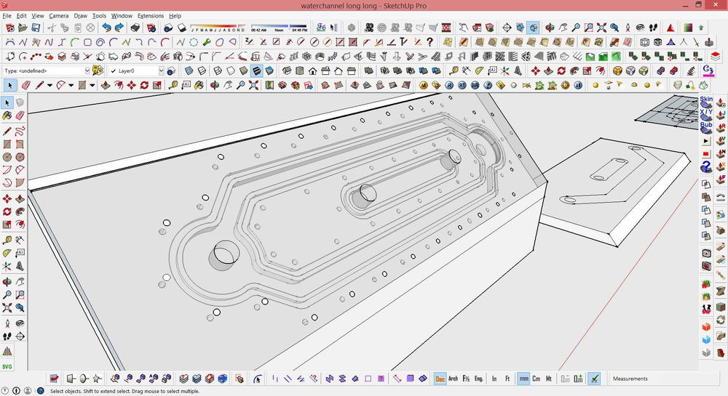Switch units to Cm
Screen dimensions: 728x396
536,379
